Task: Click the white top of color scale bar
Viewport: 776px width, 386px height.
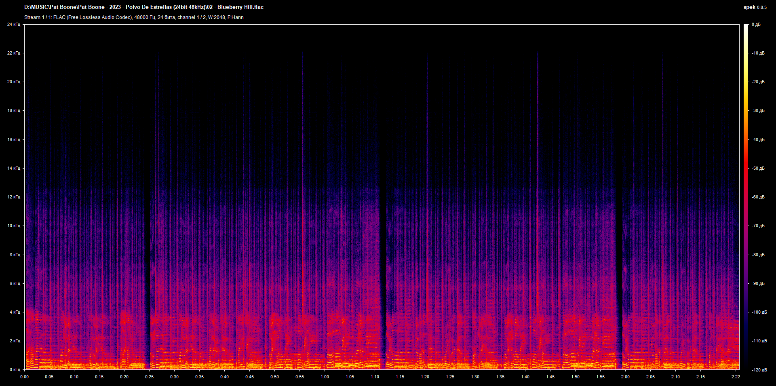Action: click(746, 27)
